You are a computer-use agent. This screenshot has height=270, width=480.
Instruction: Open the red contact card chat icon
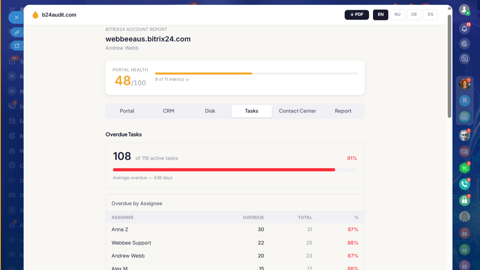pyautogui.click(x=465, y=151)
